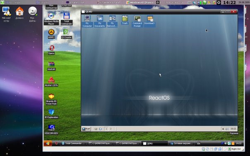
Task: Open the ReactOS Trash icon
Action: click(x=125, y=20)
